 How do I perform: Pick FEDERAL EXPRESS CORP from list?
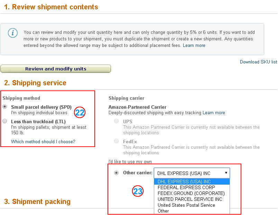(186, 187)
